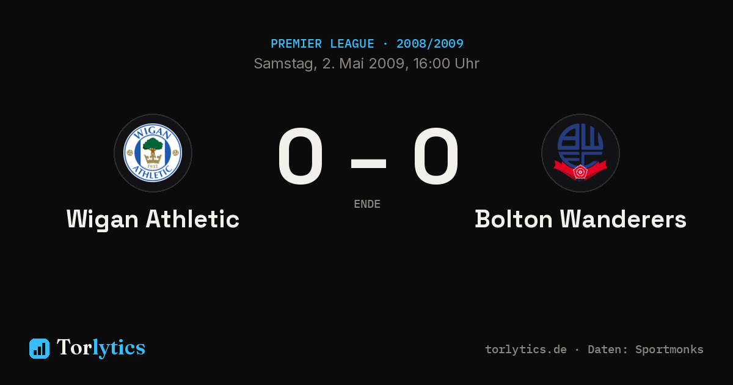The image size is (733, 385).
Task: Click Wigan's home score of 0
Action: (x=300, y=157)
